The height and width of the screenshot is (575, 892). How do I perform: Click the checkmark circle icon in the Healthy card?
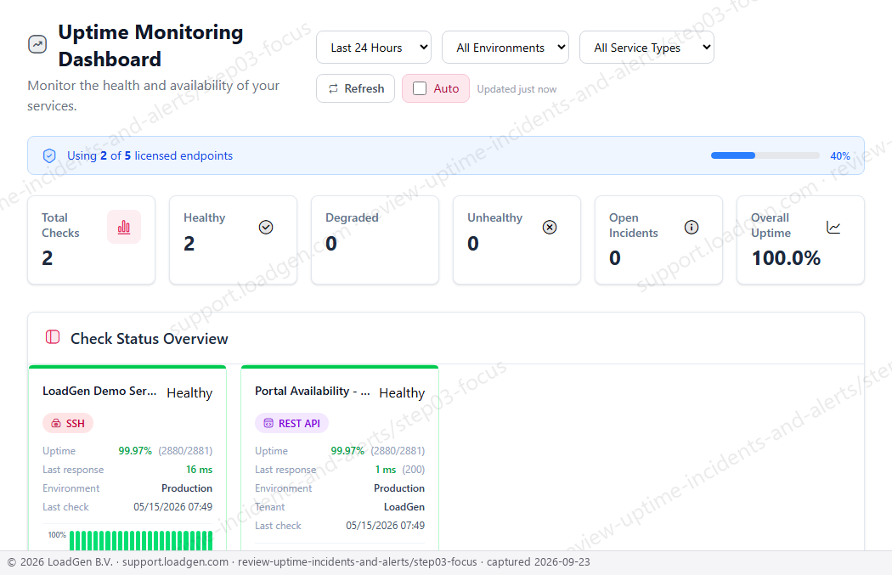click(266, 227)
